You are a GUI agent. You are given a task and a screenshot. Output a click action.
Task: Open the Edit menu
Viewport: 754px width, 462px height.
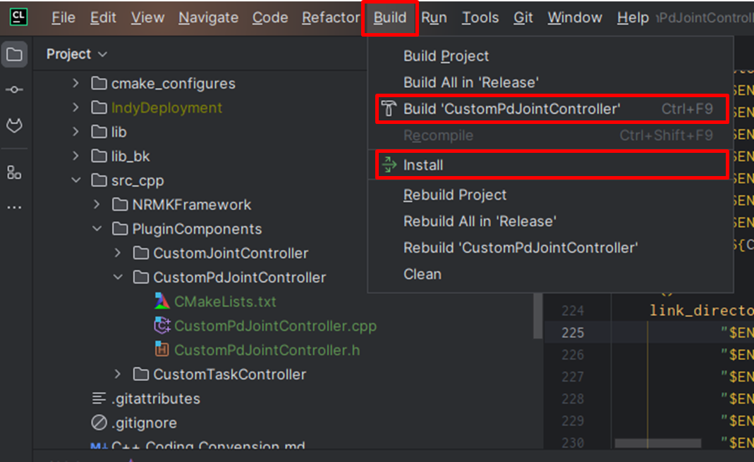point(103,18)
